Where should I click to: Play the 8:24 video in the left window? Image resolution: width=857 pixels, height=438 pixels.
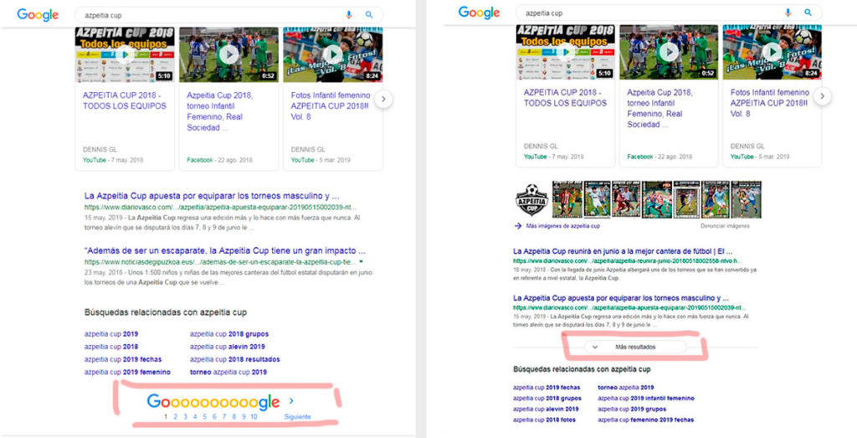[332, 54]
